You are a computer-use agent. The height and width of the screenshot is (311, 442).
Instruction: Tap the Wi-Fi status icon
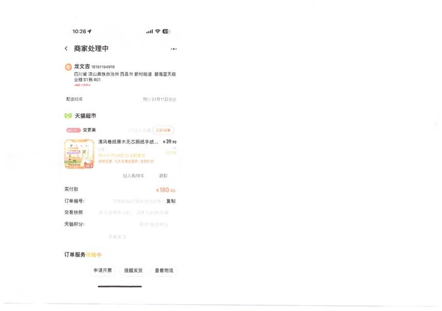[158, 31]
